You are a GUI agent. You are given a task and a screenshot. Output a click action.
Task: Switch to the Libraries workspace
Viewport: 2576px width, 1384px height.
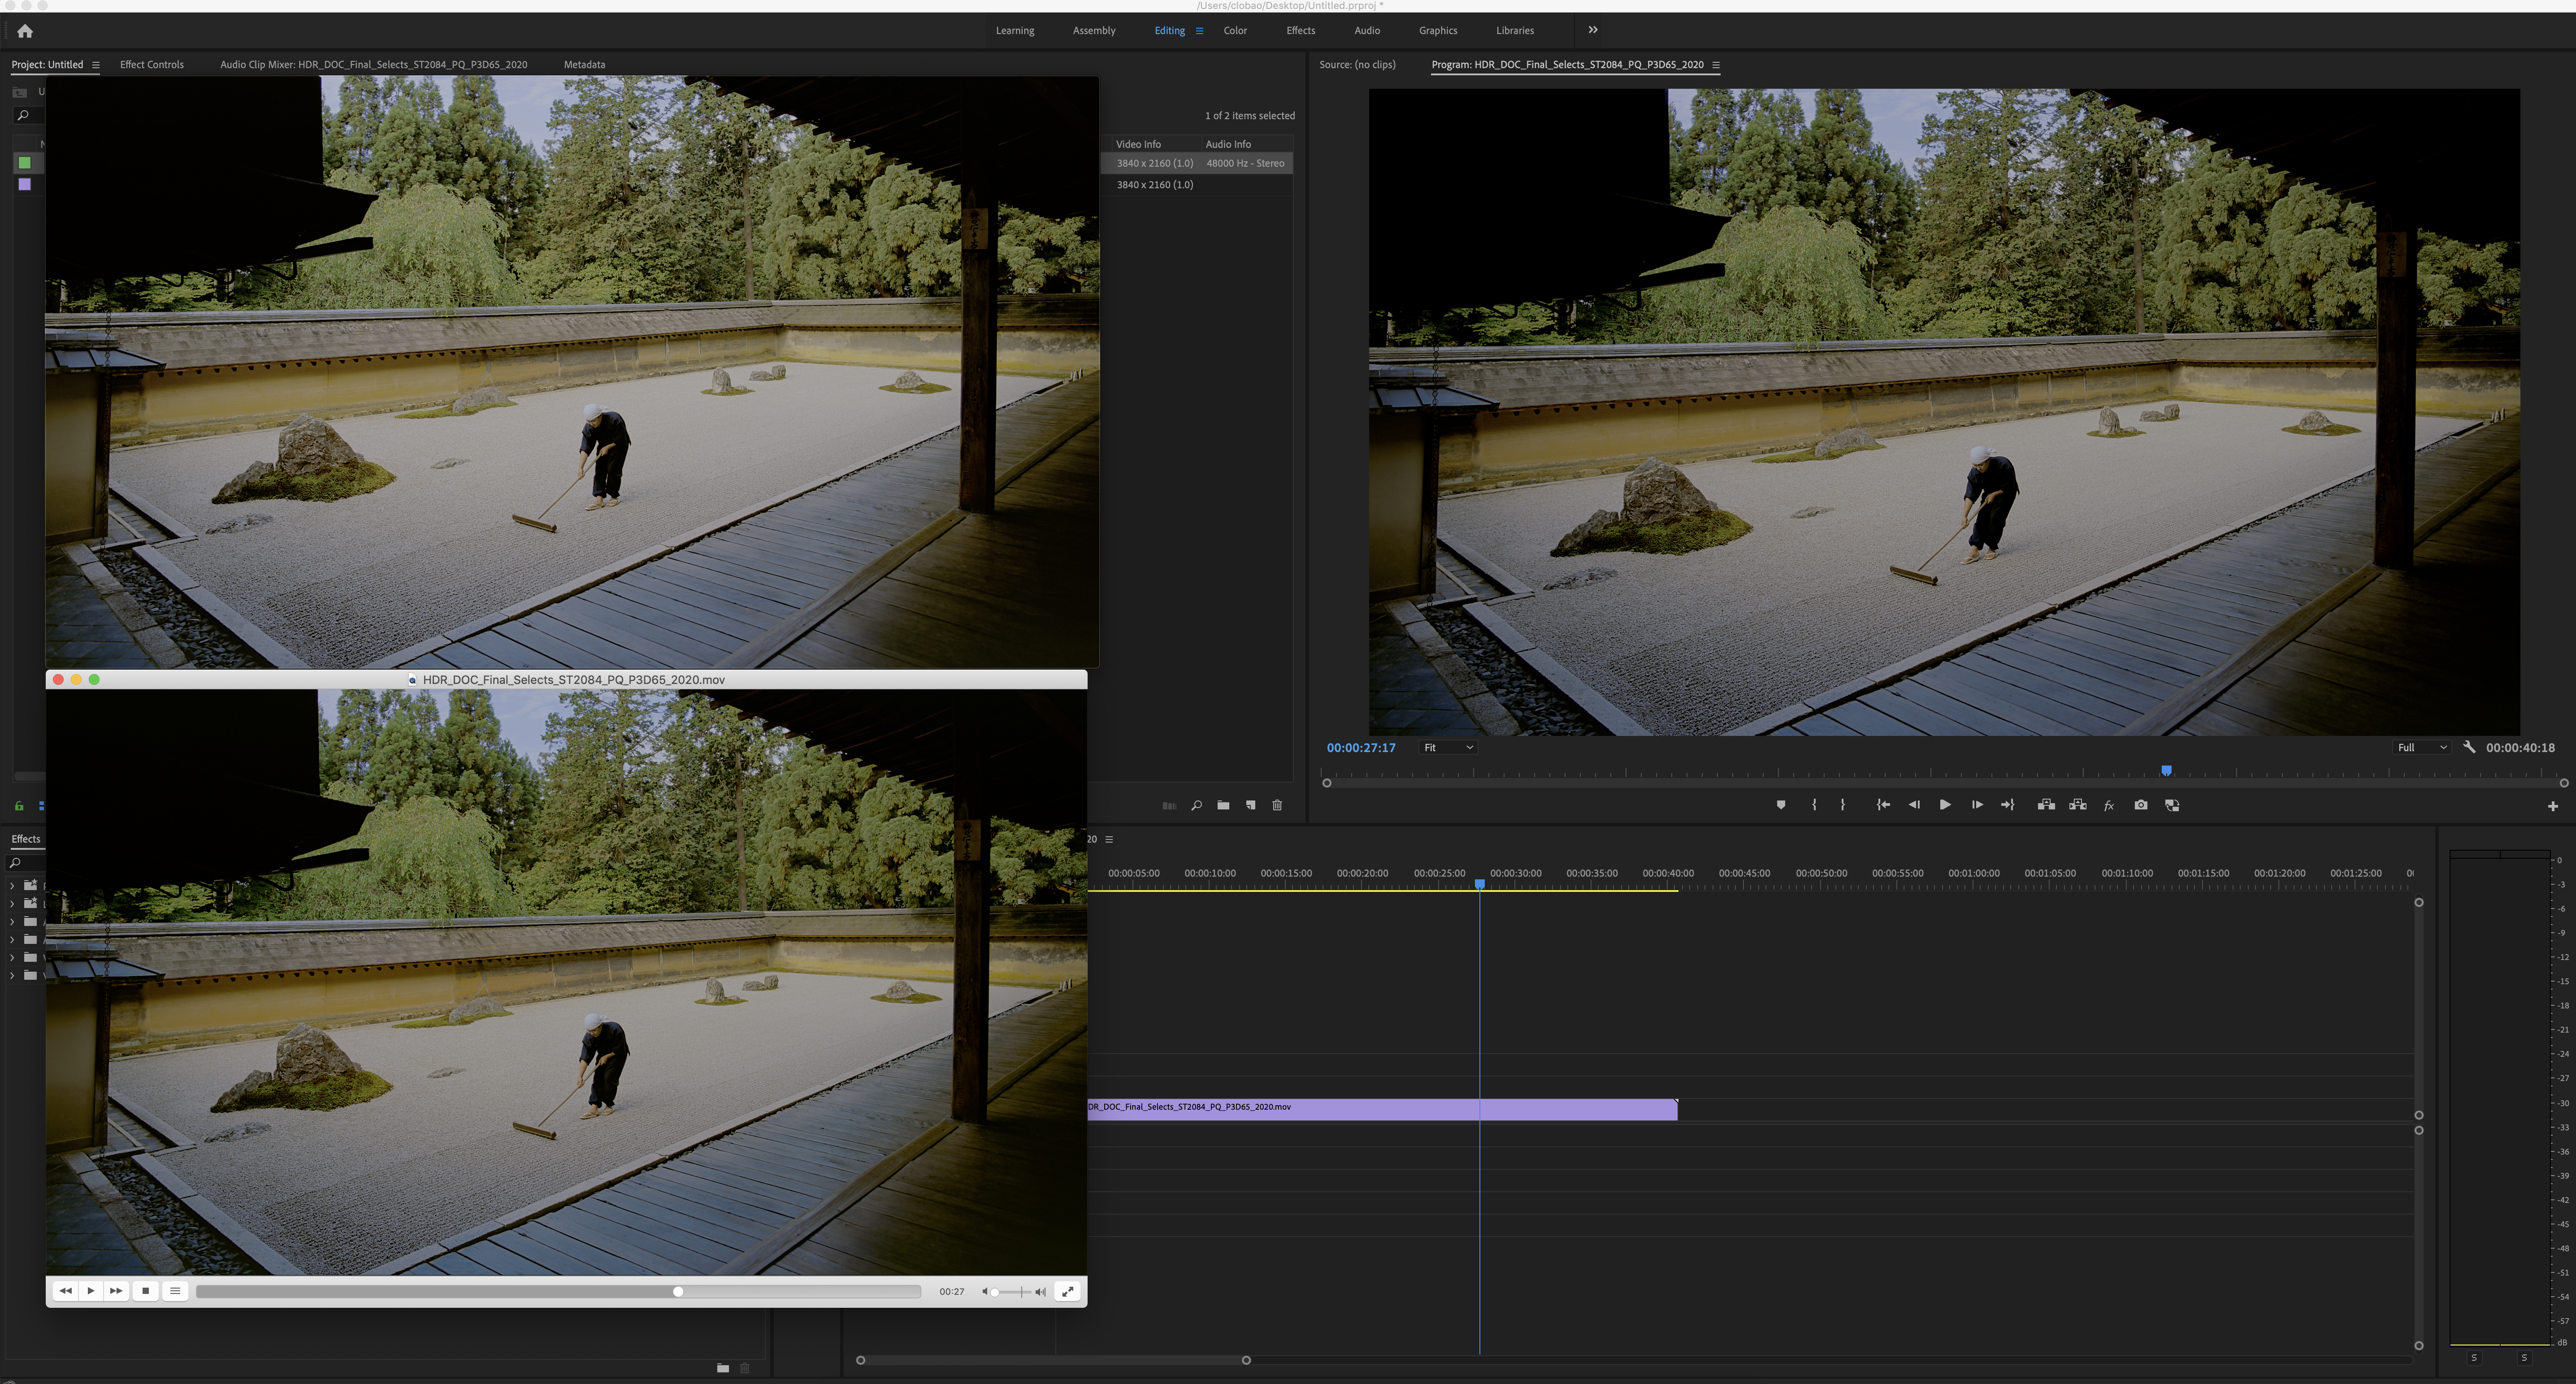coord(1515,31)
